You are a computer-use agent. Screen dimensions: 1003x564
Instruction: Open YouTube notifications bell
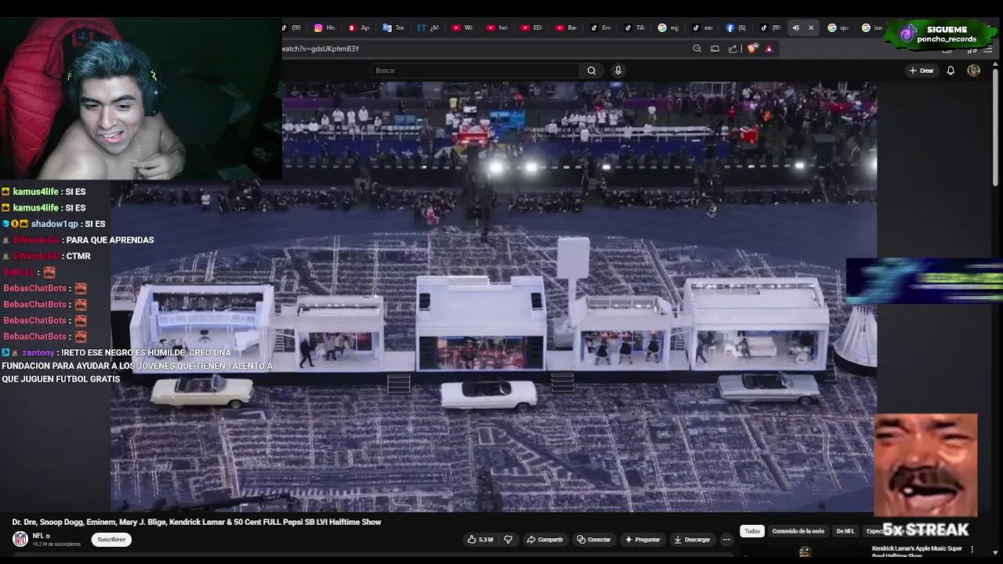[x=950, y=70]
